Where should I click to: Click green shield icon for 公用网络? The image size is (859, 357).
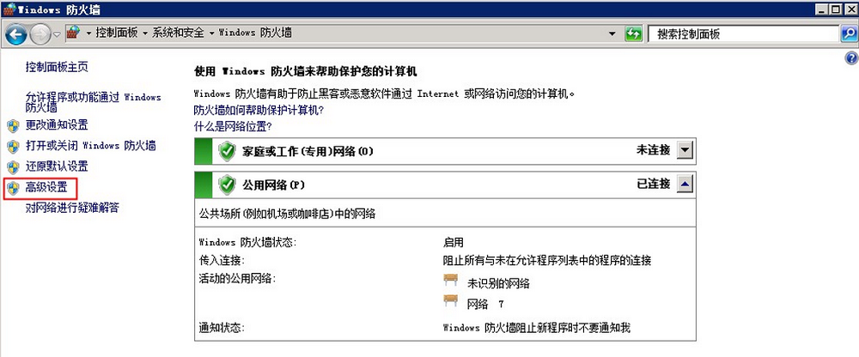[227, 185]
